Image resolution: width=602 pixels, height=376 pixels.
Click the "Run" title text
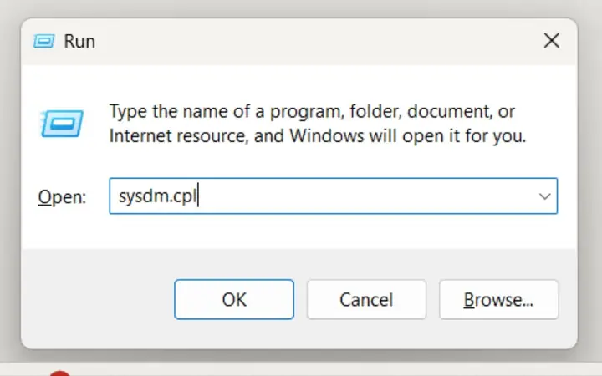[79, 41]
